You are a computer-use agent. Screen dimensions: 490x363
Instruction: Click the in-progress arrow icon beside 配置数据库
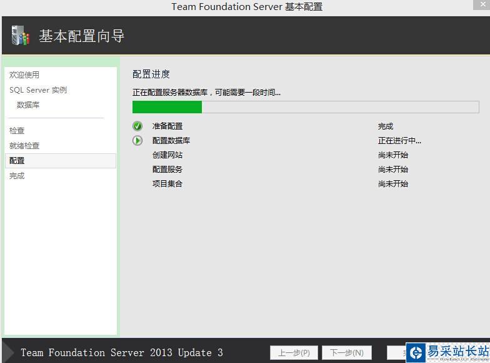coord(137,140)
